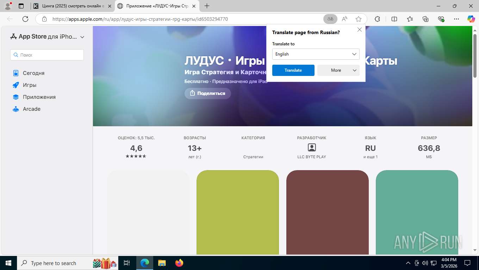Click the developer person icon
479x270 pixels.
point(312,147)
